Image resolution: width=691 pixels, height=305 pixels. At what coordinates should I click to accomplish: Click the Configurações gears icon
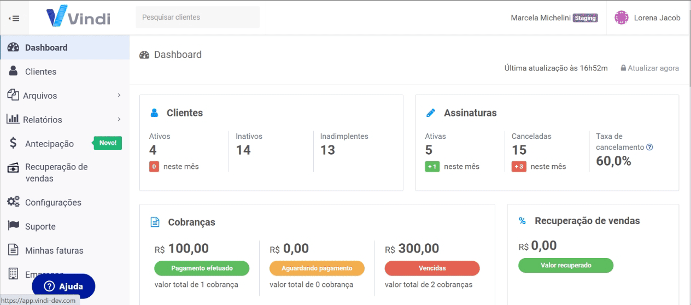[x=14, y=202]
